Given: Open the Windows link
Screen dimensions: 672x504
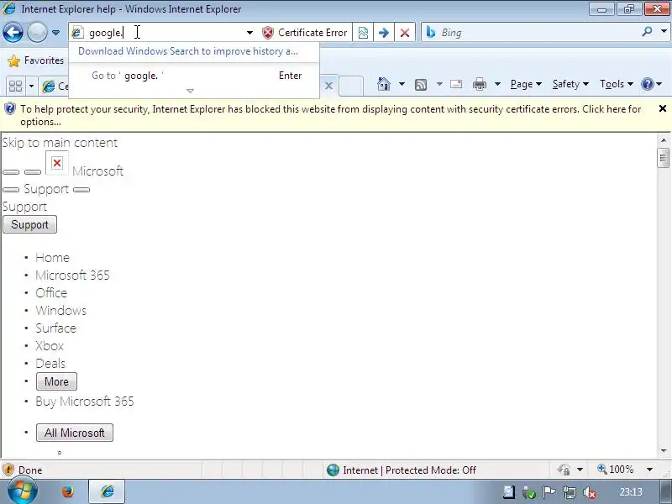Looking at the screenshot, I should pos(60,310).
